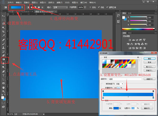Select the Horizontal Type tool
This screenshot has height=116, width=158.
(3, 75)
